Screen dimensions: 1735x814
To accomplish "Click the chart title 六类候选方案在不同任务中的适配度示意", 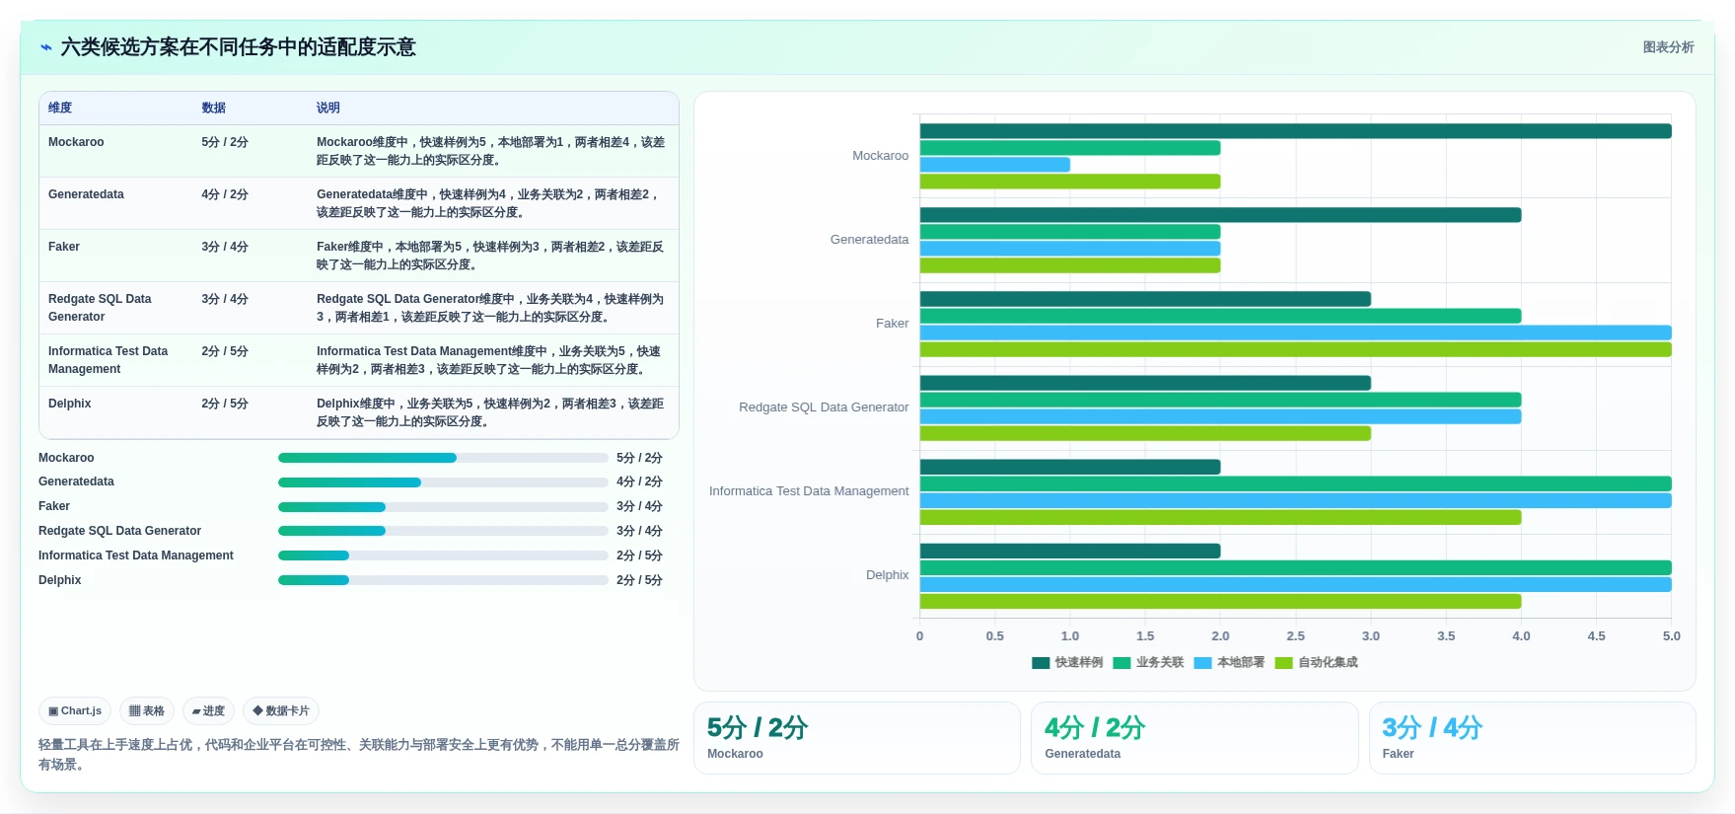I will click(239, 47).
